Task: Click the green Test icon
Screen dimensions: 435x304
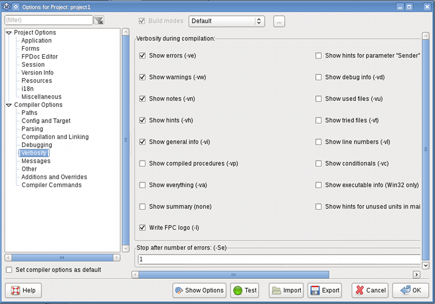Action: [237, 291]
